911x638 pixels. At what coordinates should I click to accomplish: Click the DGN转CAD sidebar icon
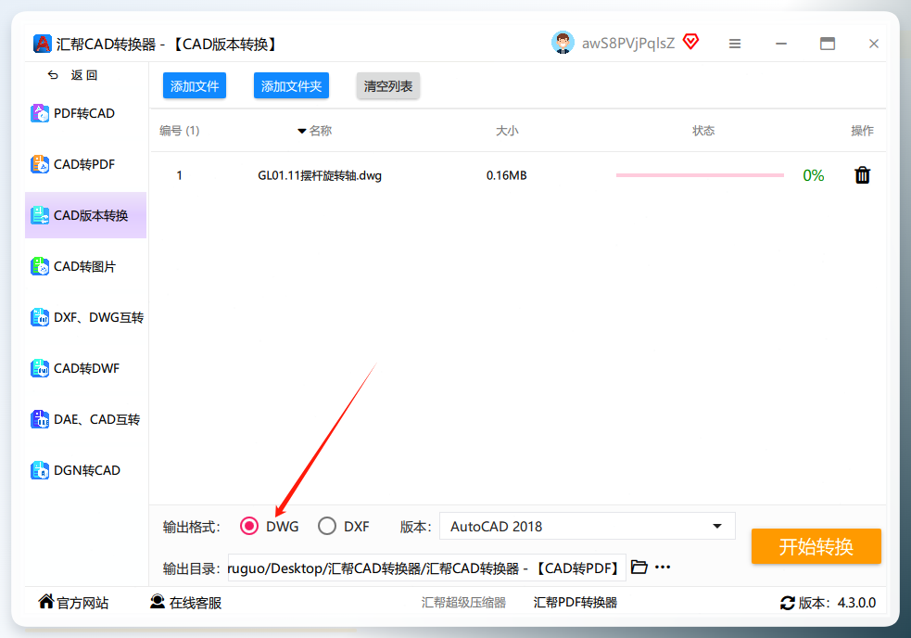[40, 470]
